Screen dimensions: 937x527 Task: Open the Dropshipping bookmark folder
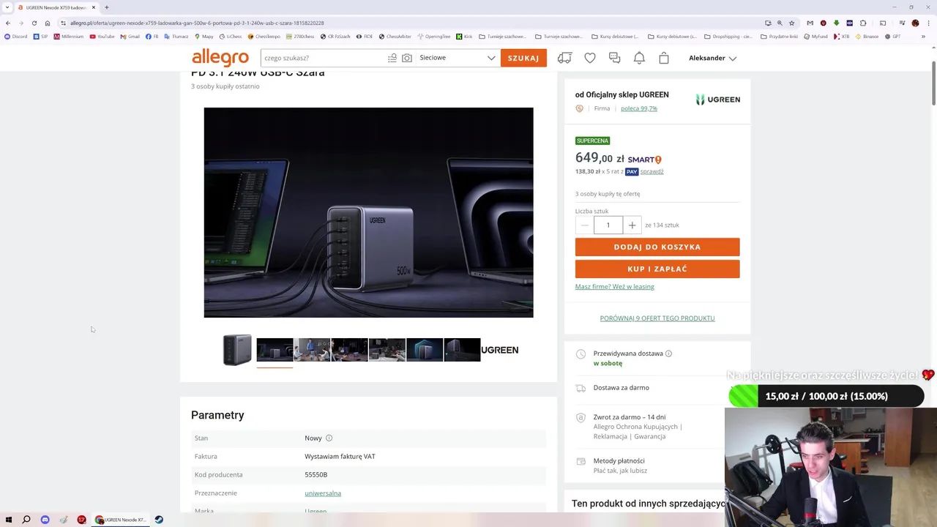(728, 36)
